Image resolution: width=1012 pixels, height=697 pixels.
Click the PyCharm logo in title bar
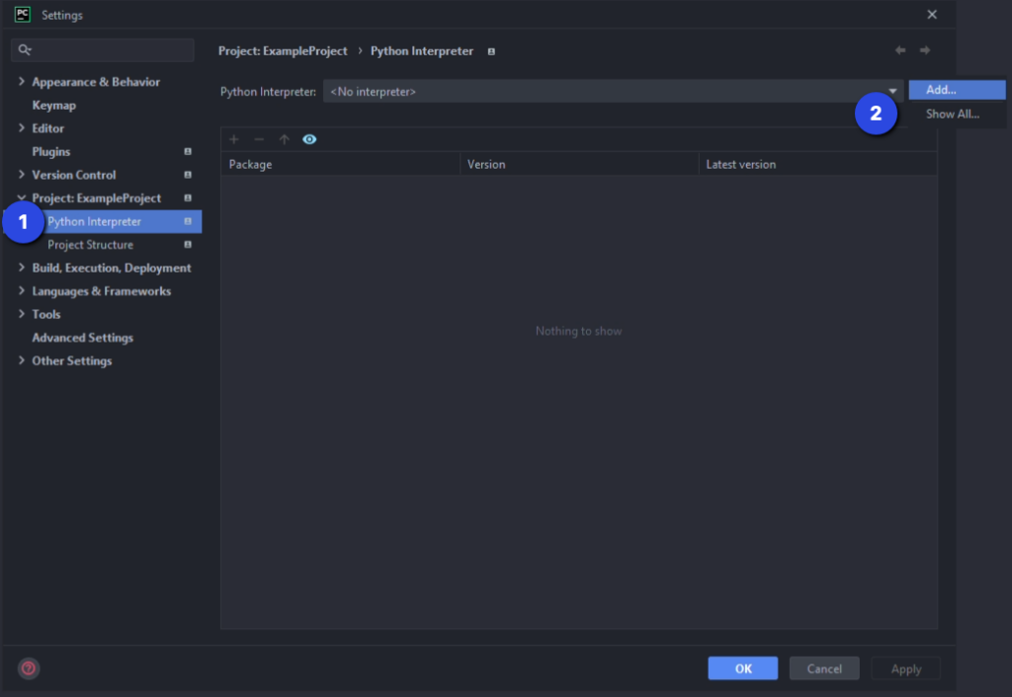23,14
